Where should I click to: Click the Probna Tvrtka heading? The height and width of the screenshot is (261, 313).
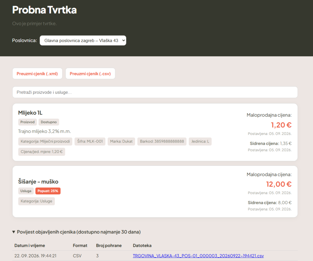(x=44, y=10)
